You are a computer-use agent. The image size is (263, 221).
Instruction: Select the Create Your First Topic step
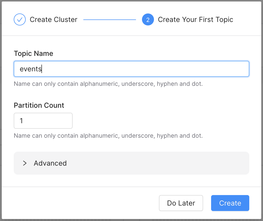(x=195, y=19)
